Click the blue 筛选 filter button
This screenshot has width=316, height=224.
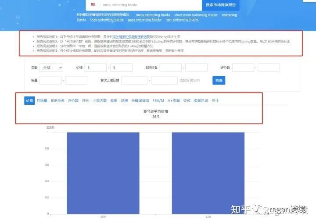pyautogui.click(x=219, y=81)
